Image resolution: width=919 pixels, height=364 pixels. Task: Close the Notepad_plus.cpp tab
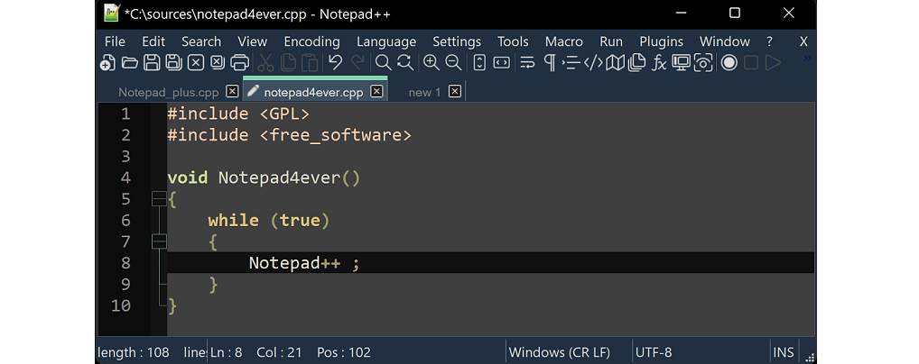(232, 92)
